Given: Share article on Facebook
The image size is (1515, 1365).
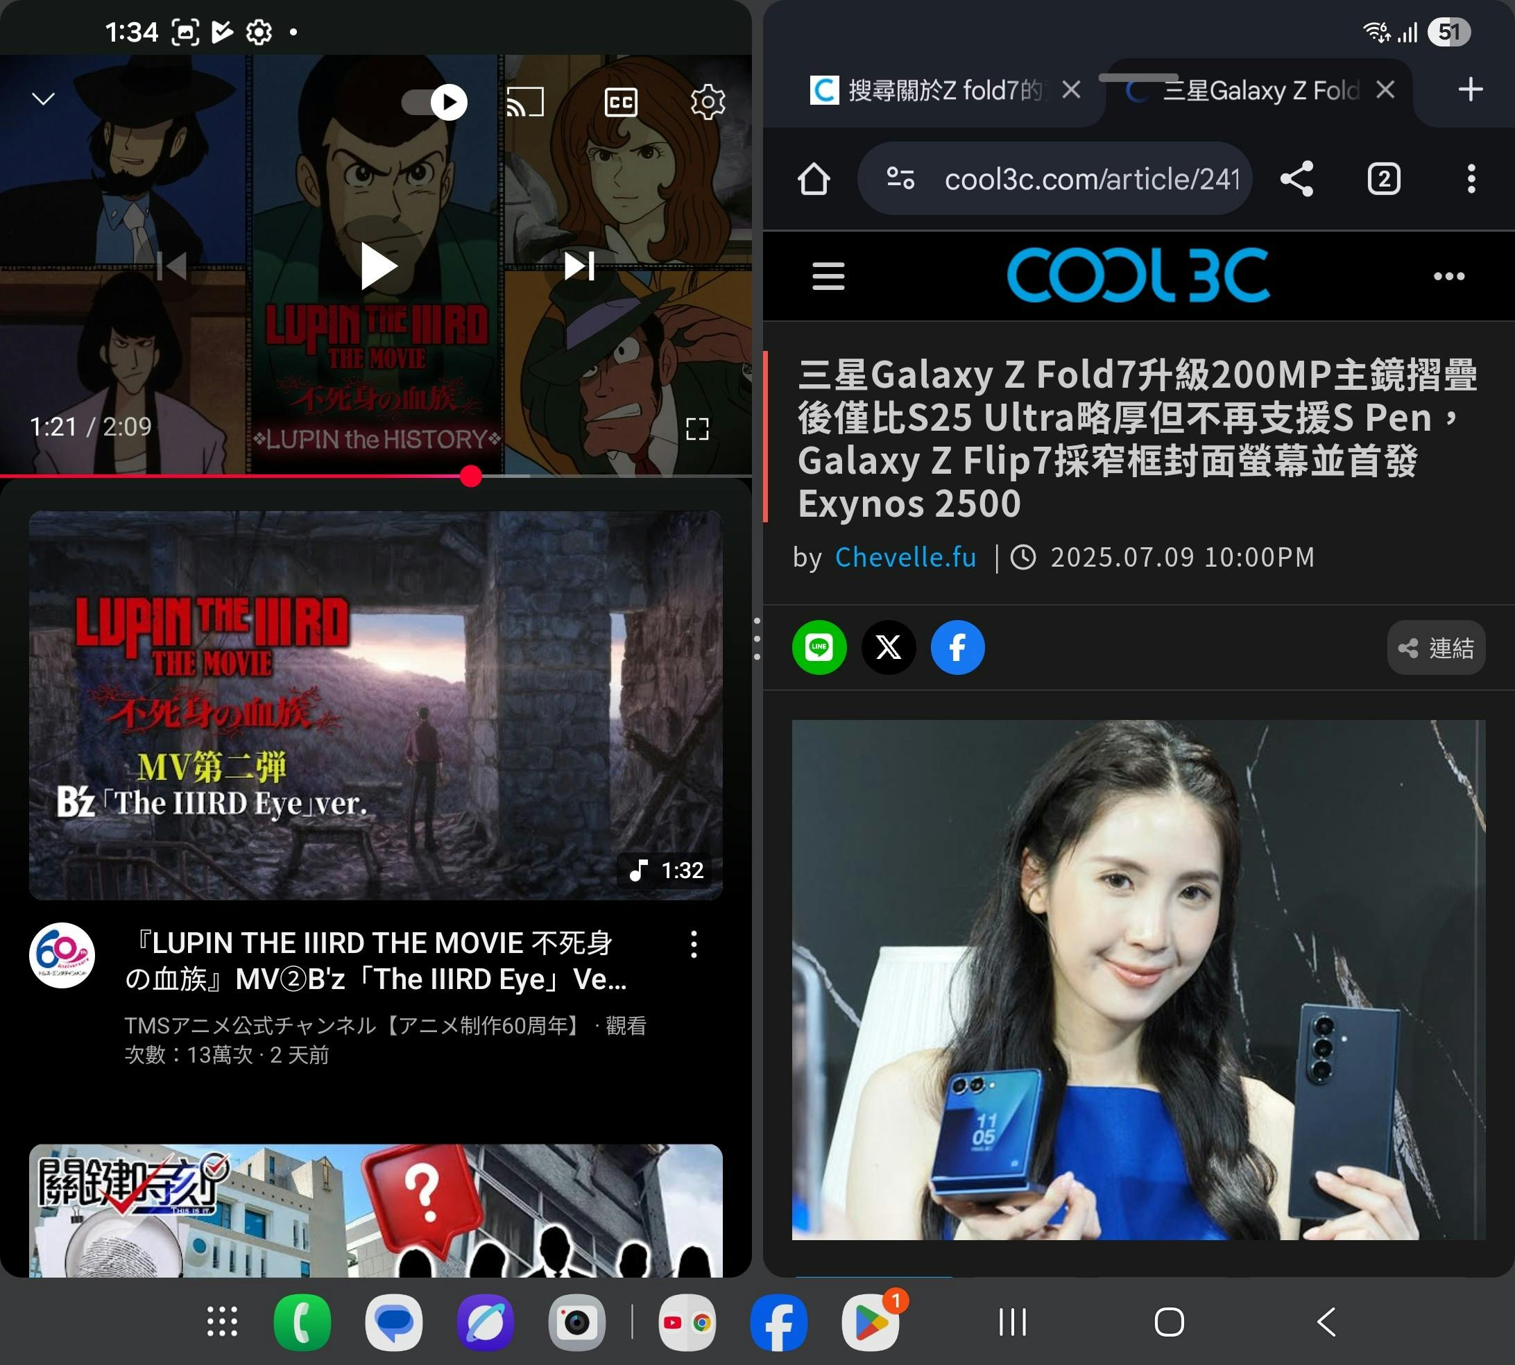Looking at the screenshot, I should [958, 647].
